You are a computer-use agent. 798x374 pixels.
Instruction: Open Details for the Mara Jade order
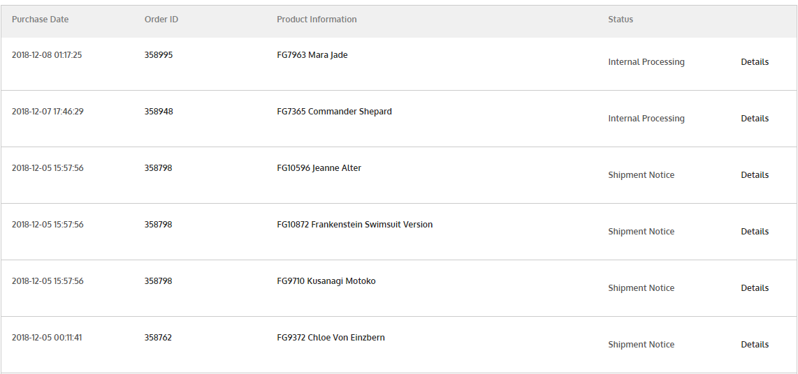tap(755, 62)
